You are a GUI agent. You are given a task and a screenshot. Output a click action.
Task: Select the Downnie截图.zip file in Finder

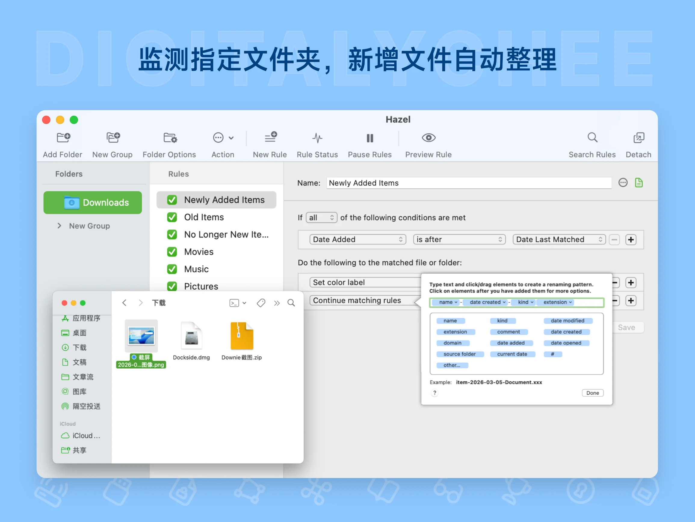point(242,341)
